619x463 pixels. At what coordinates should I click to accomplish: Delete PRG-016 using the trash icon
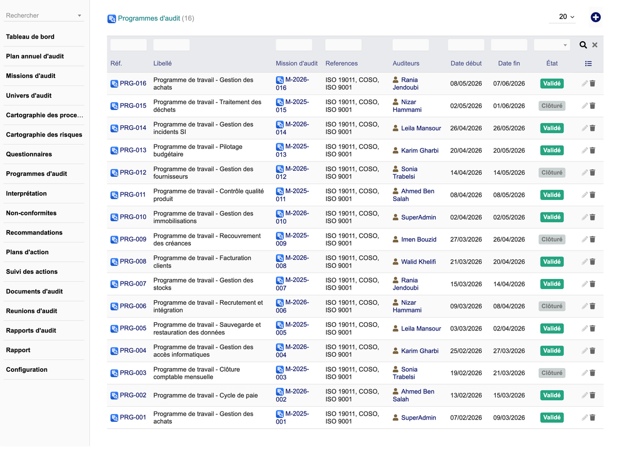[x=593, y=84]
